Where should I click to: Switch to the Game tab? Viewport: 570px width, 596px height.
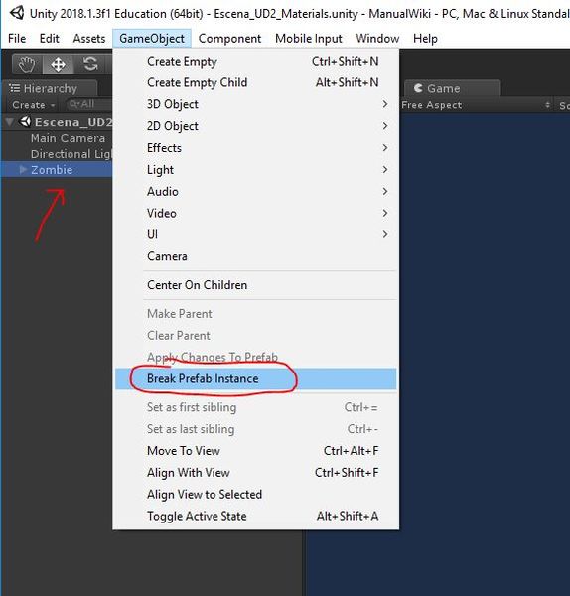(x=452, y=88)
